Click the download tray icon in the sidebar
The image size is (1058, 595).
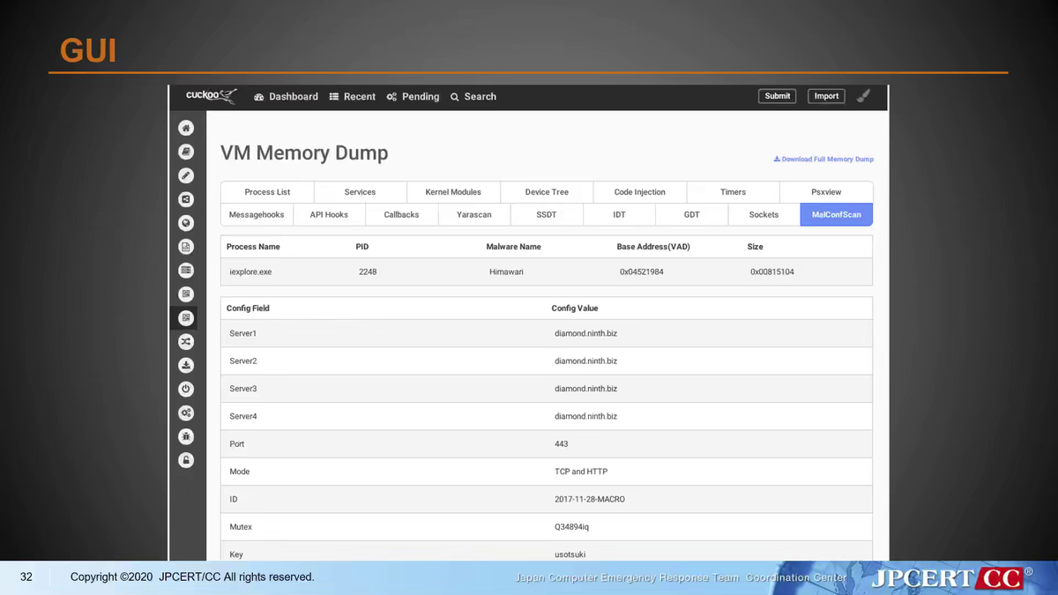[186, 365]
